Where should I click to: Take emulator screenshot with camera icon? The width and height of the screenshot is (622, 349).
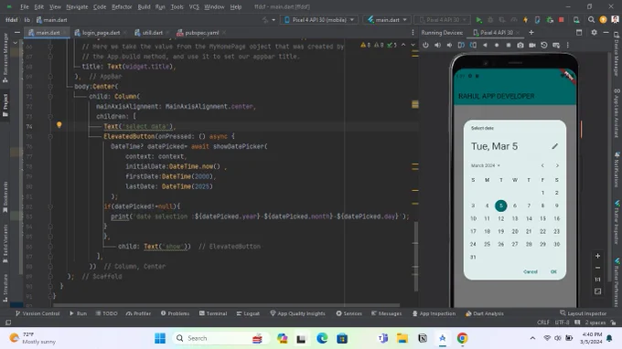[520, 45]
